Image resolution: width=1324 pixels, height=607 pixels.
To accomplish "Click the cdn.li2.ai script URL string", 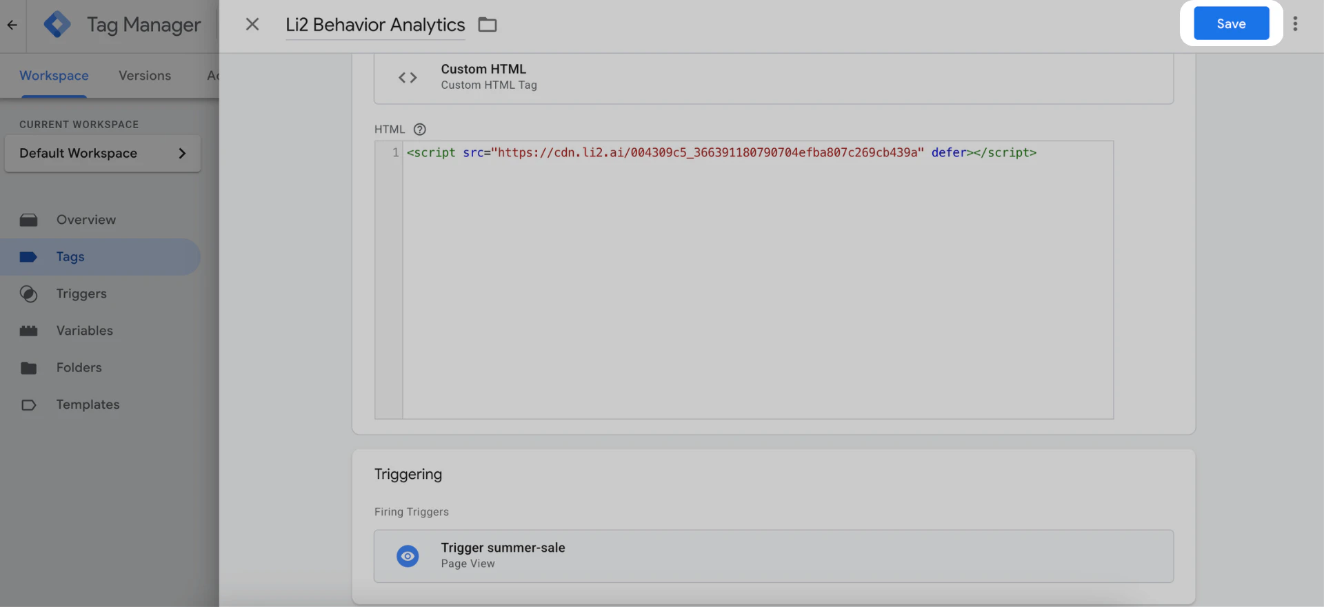I will tap(707, 152).
